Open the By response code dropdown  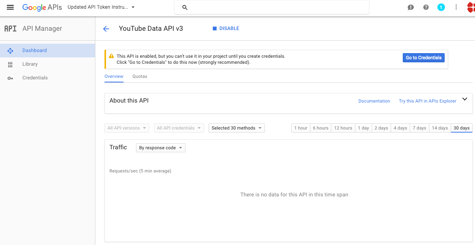click(160, 148)
